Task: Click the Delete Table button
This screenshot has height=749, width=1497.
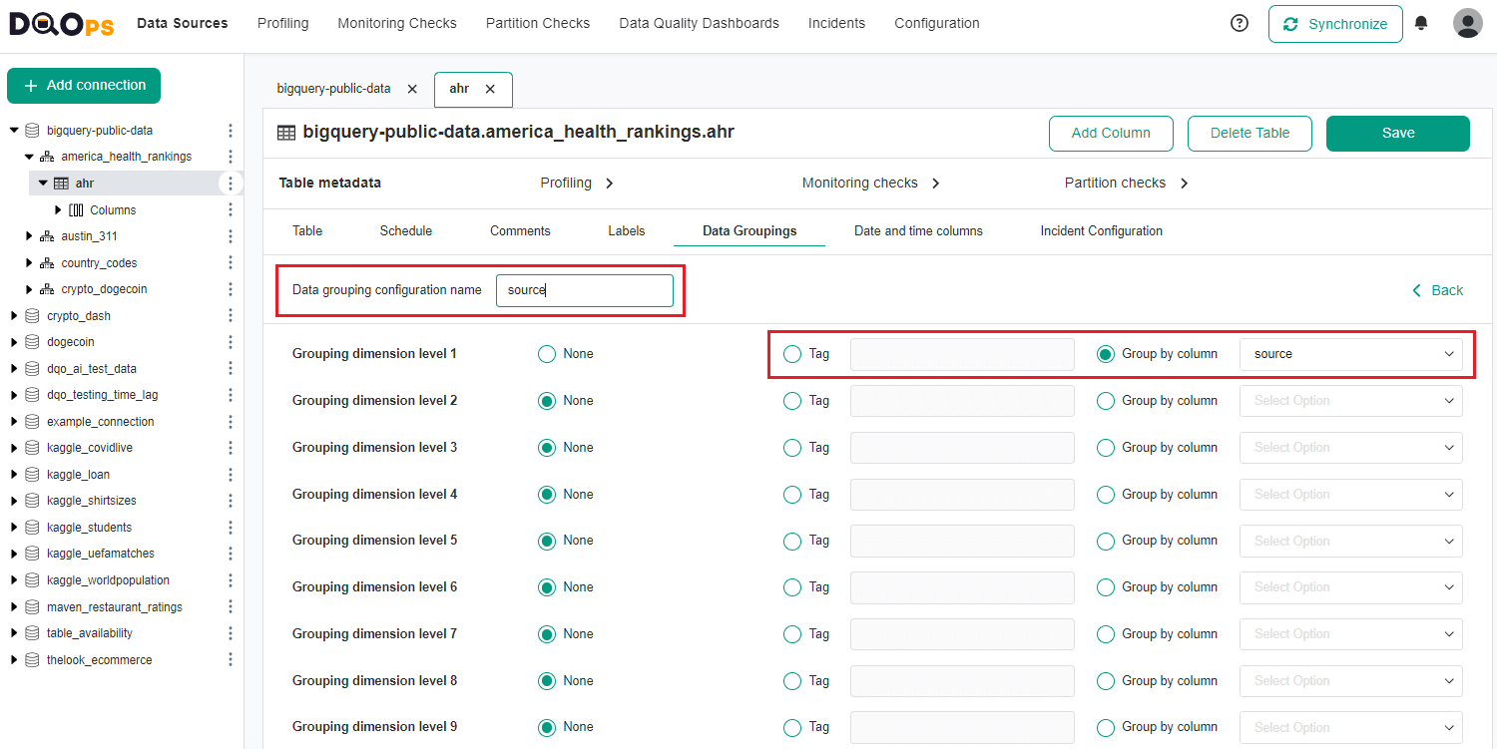Action: (1249, 133)
